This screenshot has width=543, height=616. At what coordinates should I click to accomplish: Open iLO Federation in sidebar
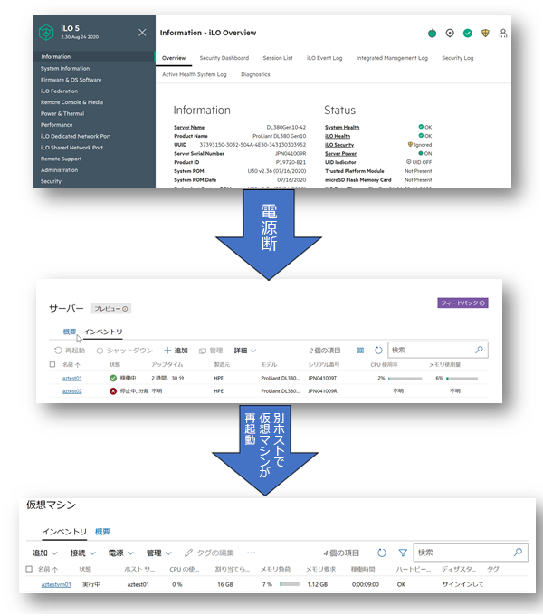click(59, 91)
